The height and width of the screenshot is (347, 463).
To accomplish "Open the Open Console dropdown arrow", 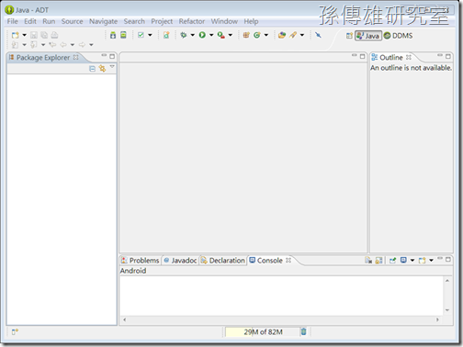I will 431,261.
